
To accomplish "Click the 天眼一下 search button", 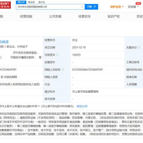I will pyautogui.click(x=91, y=7).
